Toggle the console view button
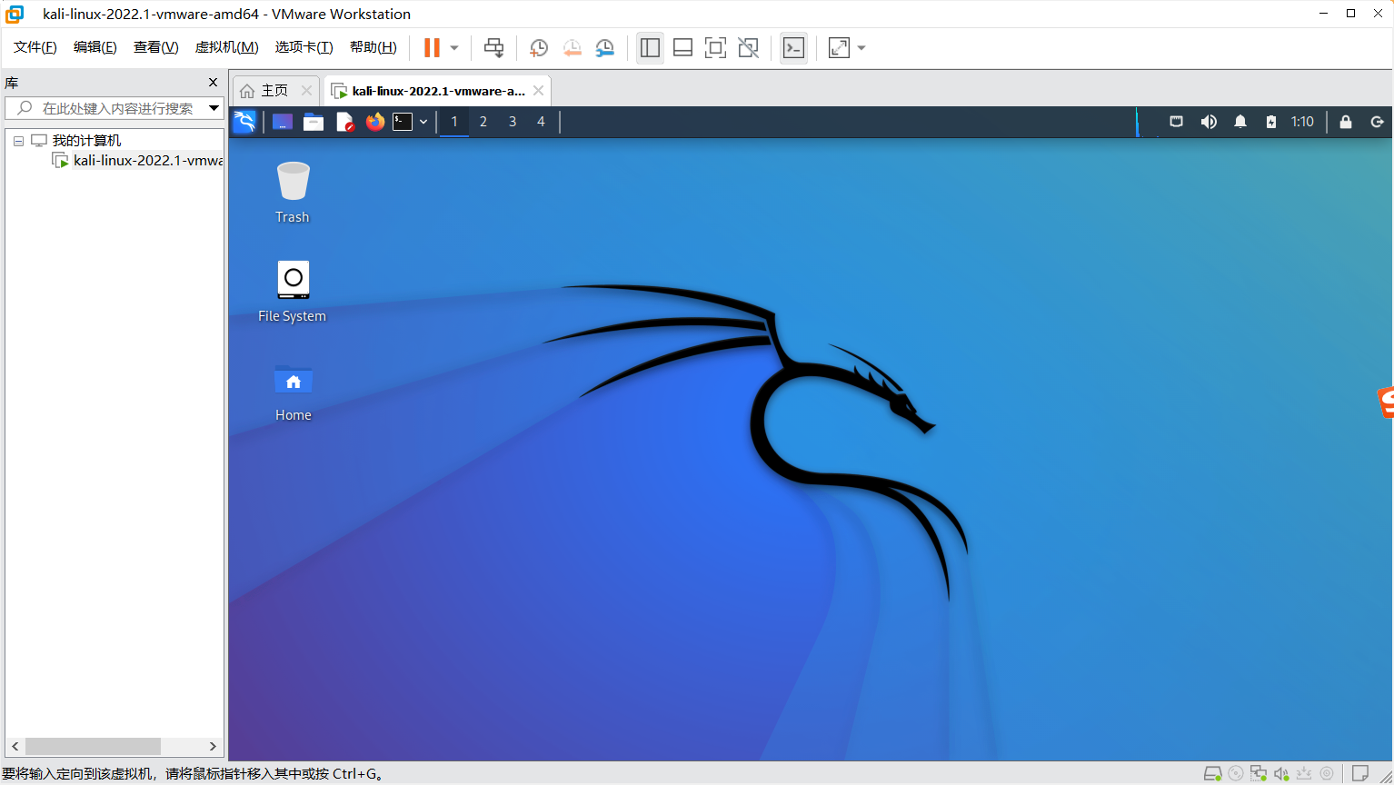The width and height of the screenshot is (1394, 785). pos(793,48)
